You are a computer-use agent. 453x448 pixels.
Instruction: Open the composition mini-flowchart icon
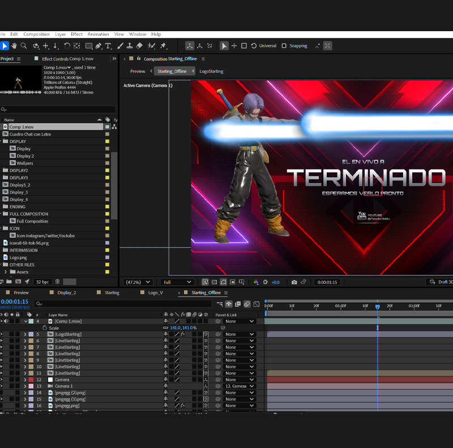220,304
